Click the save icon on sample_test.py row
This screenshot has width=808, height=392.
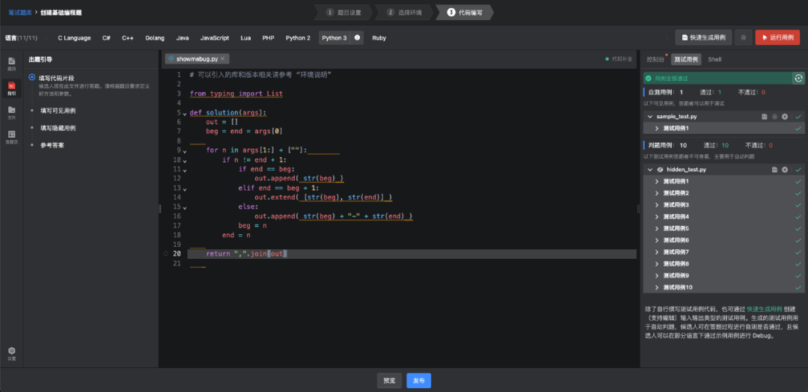click(765, 117)
